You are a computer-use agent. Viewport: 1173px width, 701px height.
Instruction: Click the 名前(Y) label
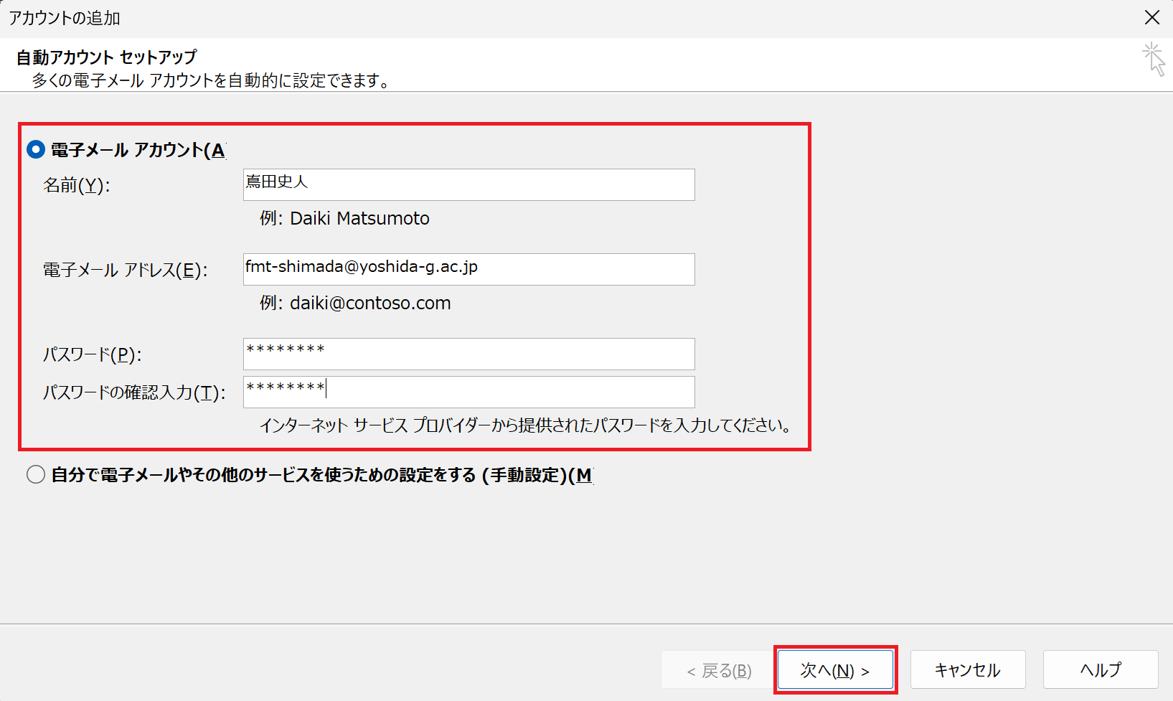tap(77, 185)
